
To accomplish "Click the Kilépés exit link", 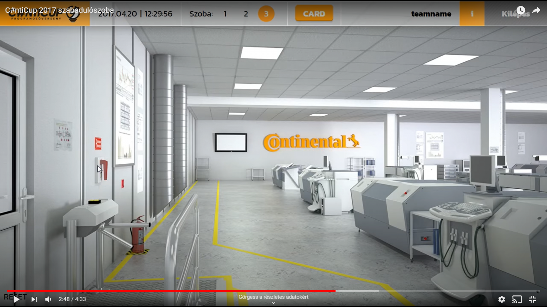I will tap(515, 14).
